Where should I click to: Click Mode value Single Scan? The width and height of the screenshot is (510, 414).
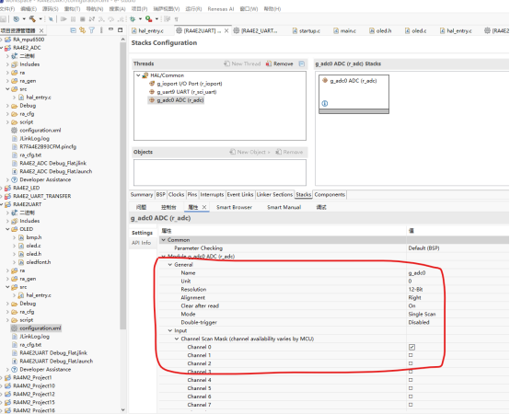(x=422, y=314)
